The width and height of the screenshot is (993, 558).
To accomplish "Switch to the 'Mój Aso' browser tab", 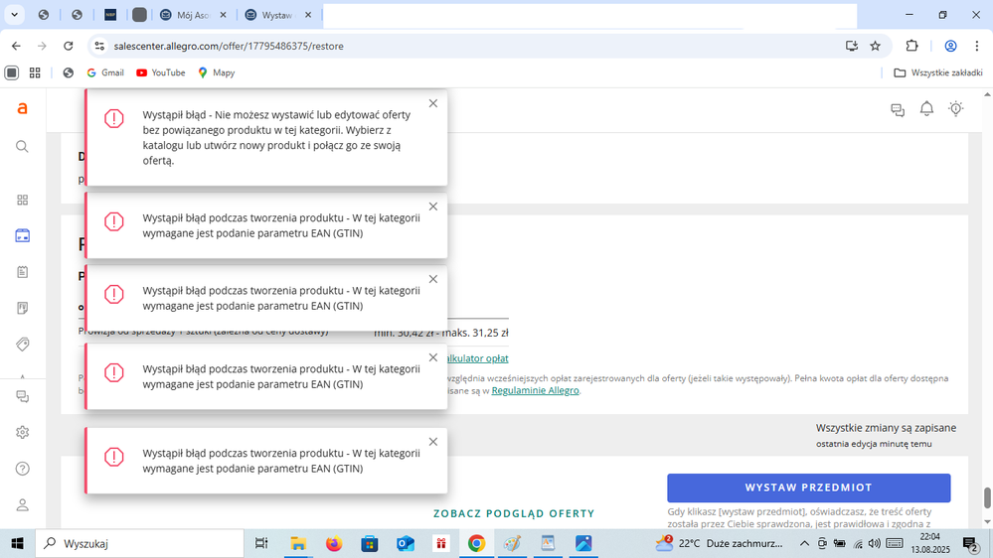I will click(193, 15).
